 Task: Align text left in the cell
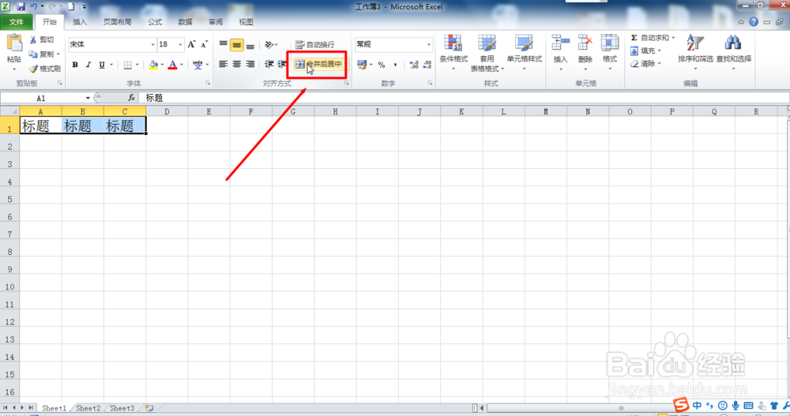click(224, 64)
